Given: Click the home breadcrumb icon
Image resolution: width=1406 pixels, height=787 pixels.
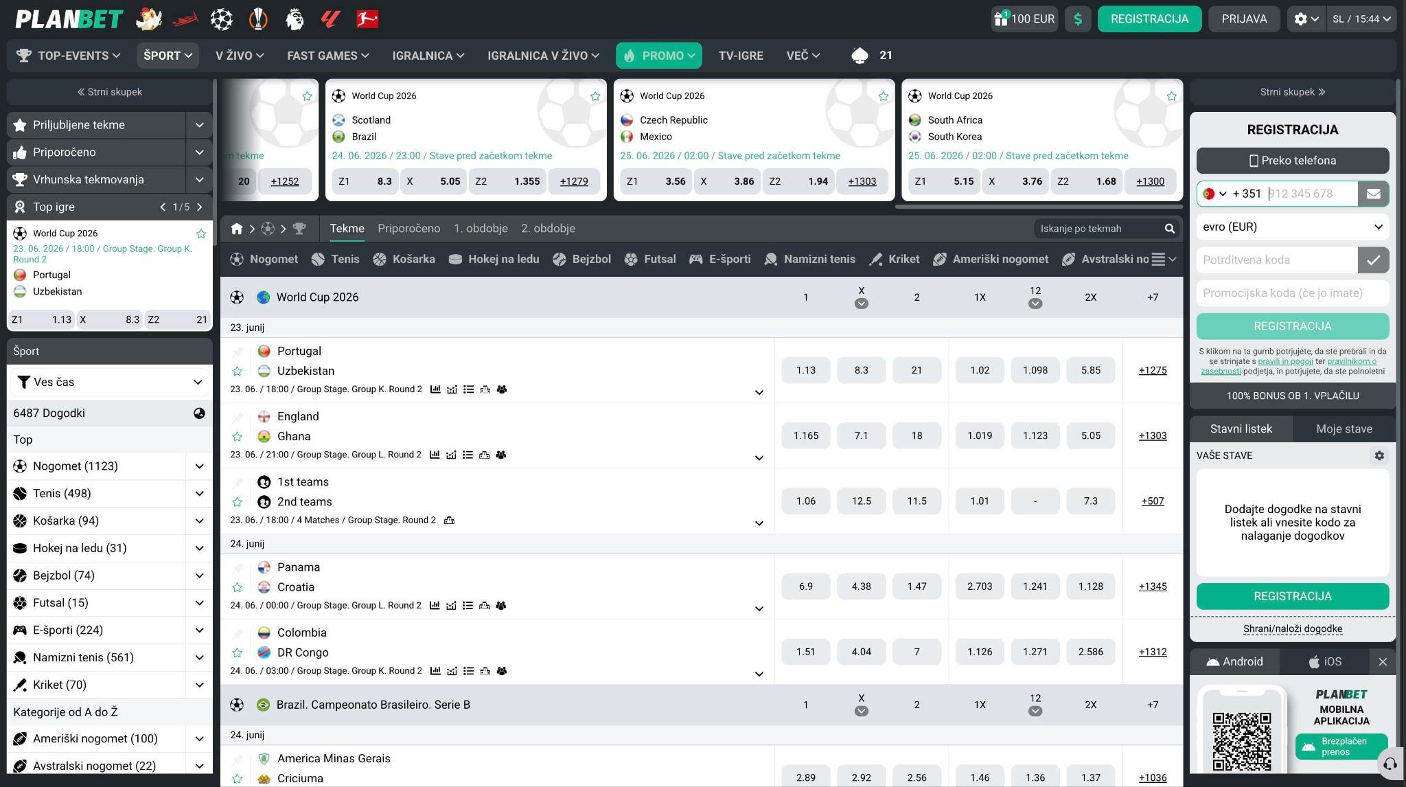Looking at the screenshot, I should 236,229.
